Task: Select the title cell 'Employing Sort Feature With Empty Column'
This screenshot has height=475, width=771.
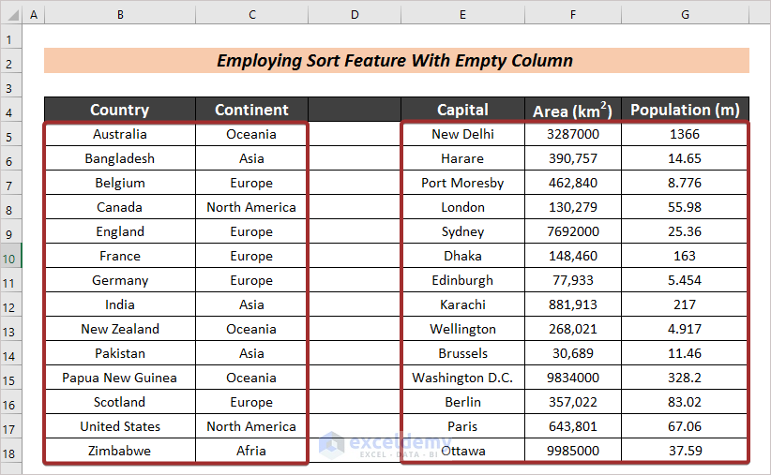Action: point(396,61)
